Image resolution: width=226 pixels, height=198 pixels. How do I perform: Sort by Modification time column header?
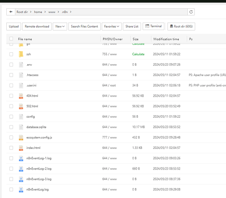(166, 39)
